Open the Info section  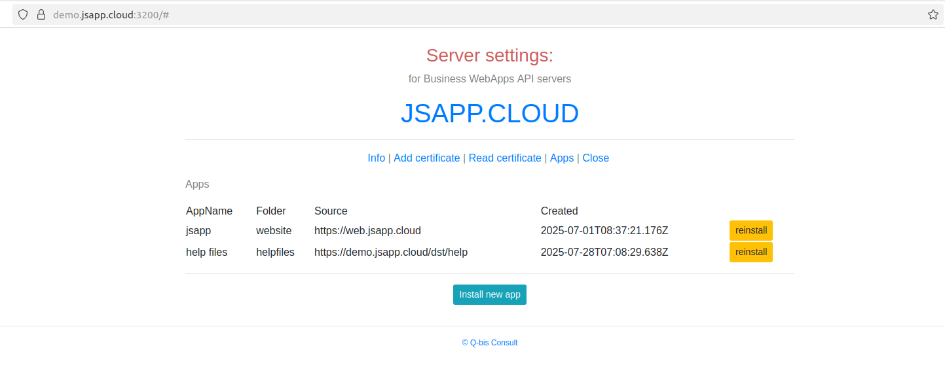(x=376, y=158)
